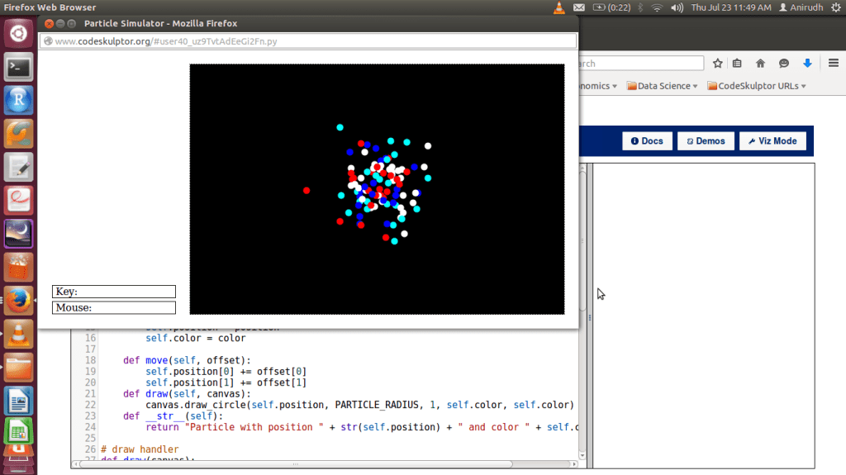
Task: Click the Key status box
Action: 114,292
